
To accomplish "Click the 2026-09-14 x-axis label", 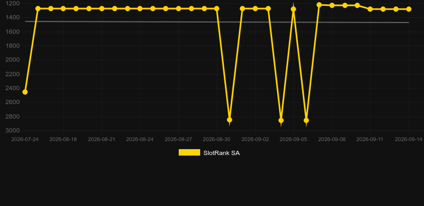I will point(408,139).
